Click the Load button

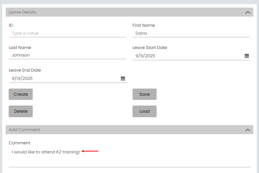[x=144, y=111]
